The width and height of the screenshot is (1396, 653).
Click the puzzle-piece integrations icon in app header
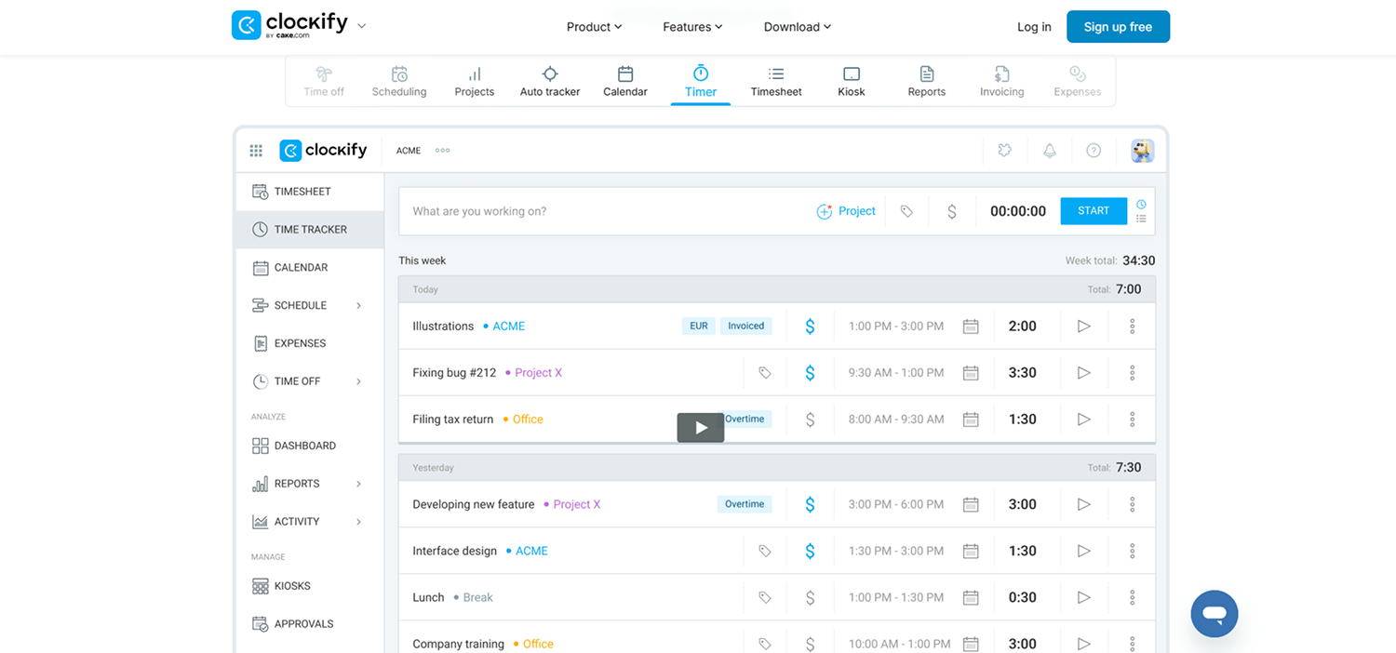pyautogui.click(x=1005, y=151)
